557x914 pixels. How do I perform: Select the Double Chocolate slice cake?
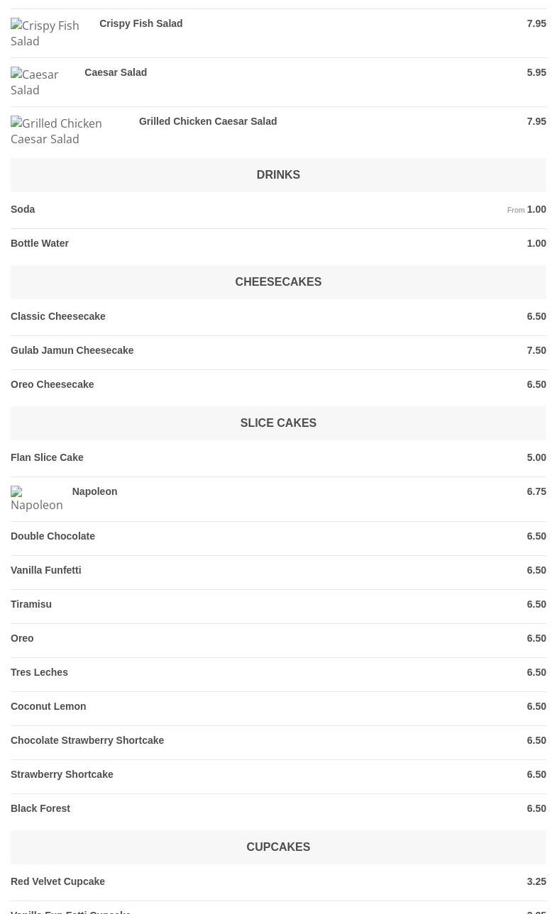click(53, 536)
